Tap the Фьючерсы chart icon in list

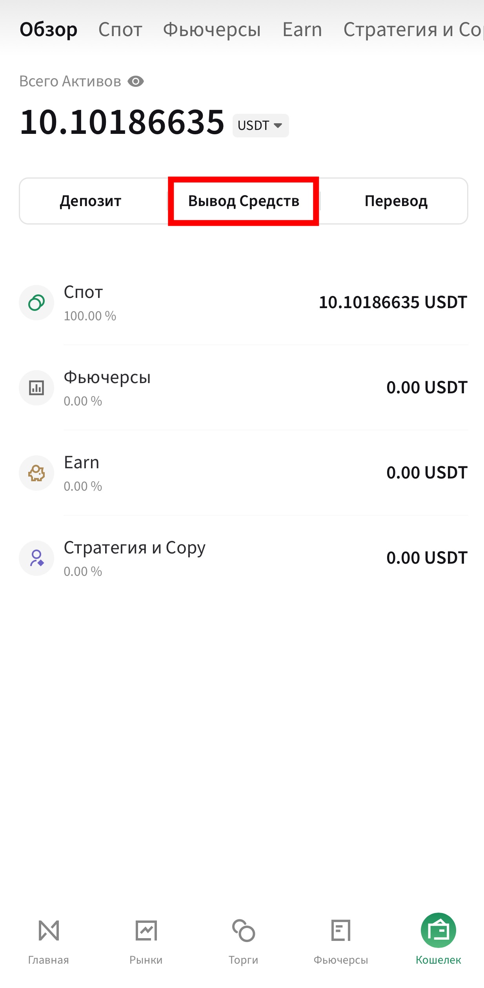pyautogui.click(x=36, y=388)
